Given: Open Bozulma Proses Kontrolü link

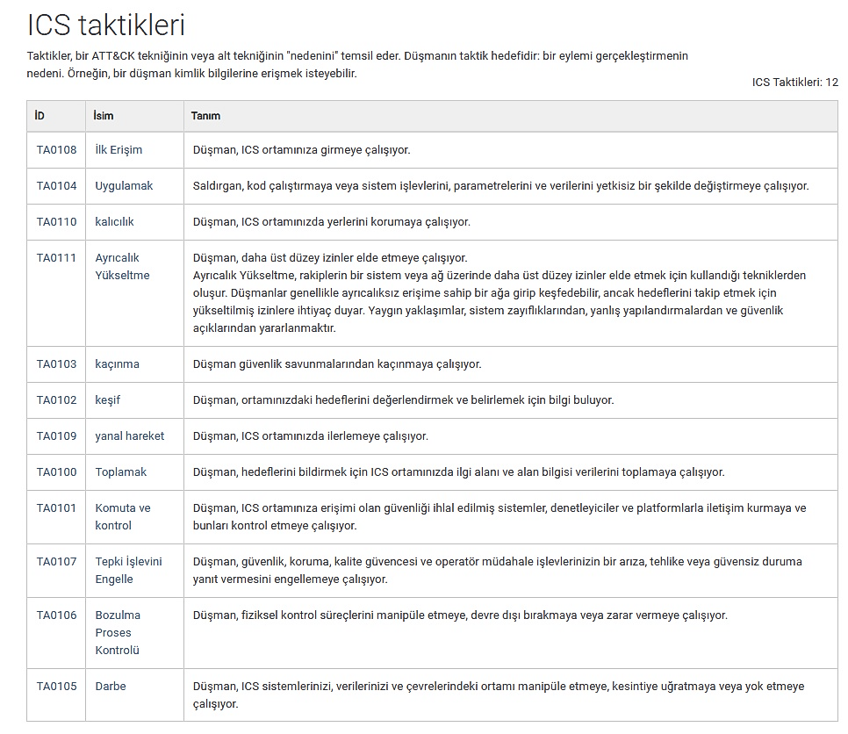Looking at the screenshot, I should tap(118, 632).
